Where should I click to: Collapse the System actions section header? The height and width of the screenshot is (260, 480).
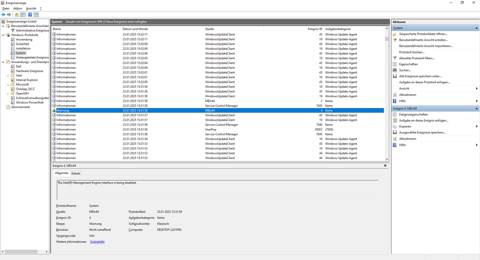click(476, 28)
